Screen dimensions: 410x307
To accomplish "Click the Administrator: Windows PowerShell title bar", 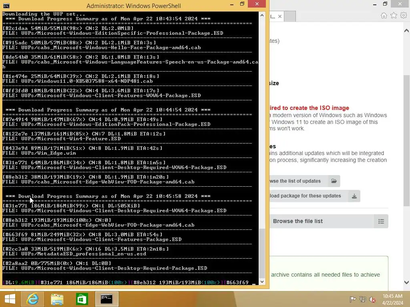I will point(133,6).
